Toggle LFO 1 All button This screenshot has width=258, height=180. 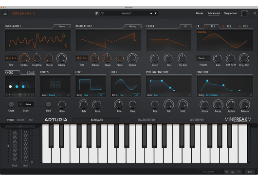coord(101,95)
